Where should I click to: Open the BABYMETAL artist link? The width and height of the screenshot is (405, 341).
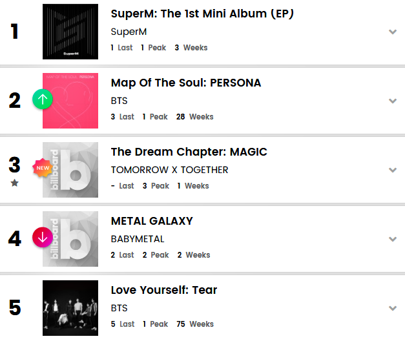pos(138,239)
